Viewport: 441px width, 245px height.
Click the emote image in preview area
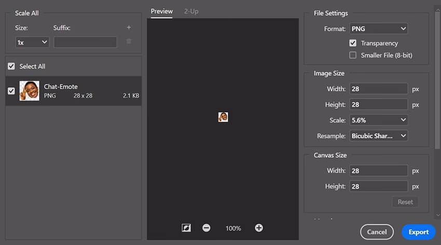click(x=223, y=117)
